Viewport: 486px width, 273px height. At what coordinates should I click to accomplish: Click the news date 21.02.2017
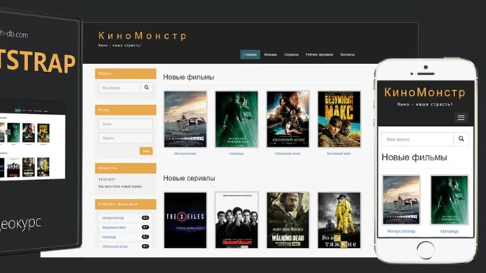pyautogui.click(x=107, y=179)
